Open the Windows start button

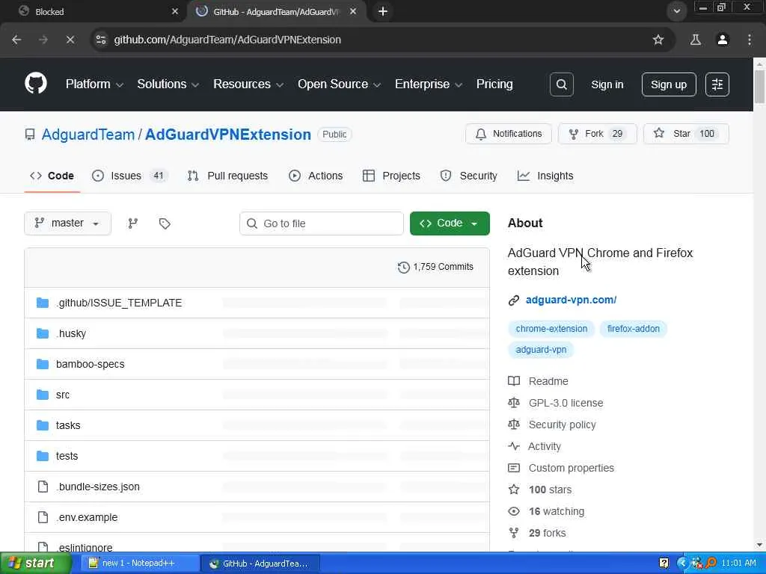coord(36,563)
